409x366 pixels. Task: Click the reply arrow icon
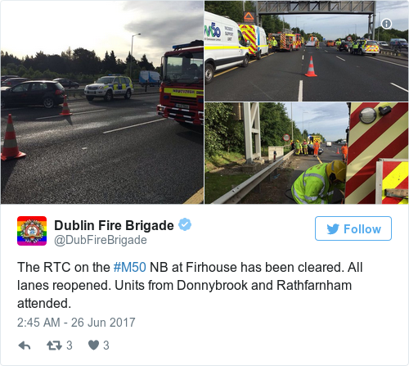(25, 346)
